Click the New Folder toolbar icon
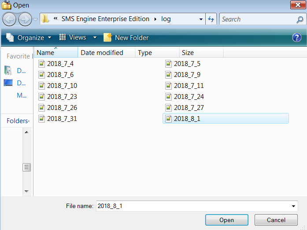The width and height of the screenshot is (307, 230). 107,38
